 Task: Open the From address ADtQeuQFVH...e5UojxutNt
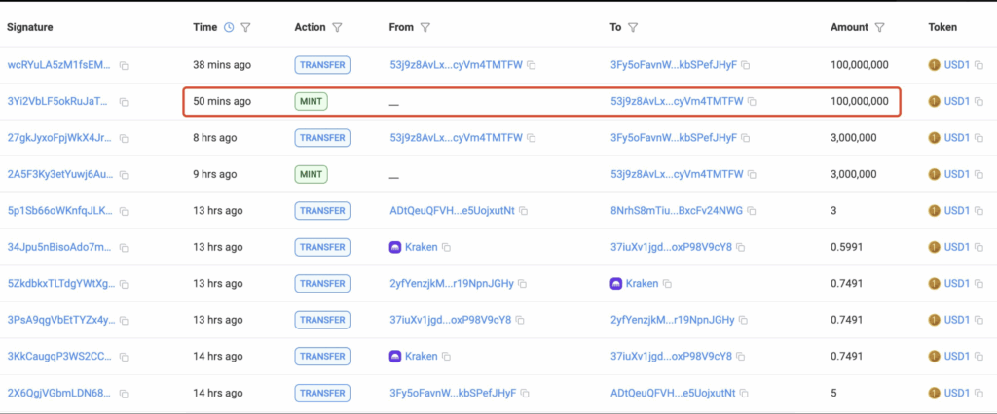[452, 210]
